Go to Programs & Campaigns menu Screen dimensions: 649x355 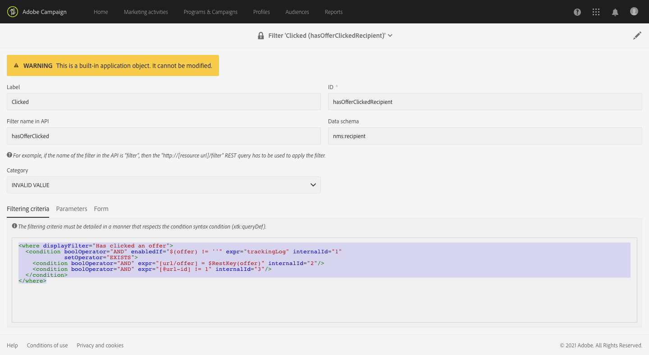(210, 12)
